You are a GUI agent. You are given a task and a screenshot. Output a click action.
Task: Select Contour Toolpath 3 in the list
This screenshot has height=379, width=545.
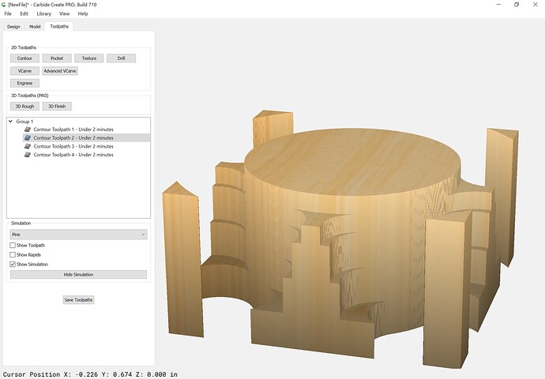[73, 147]
